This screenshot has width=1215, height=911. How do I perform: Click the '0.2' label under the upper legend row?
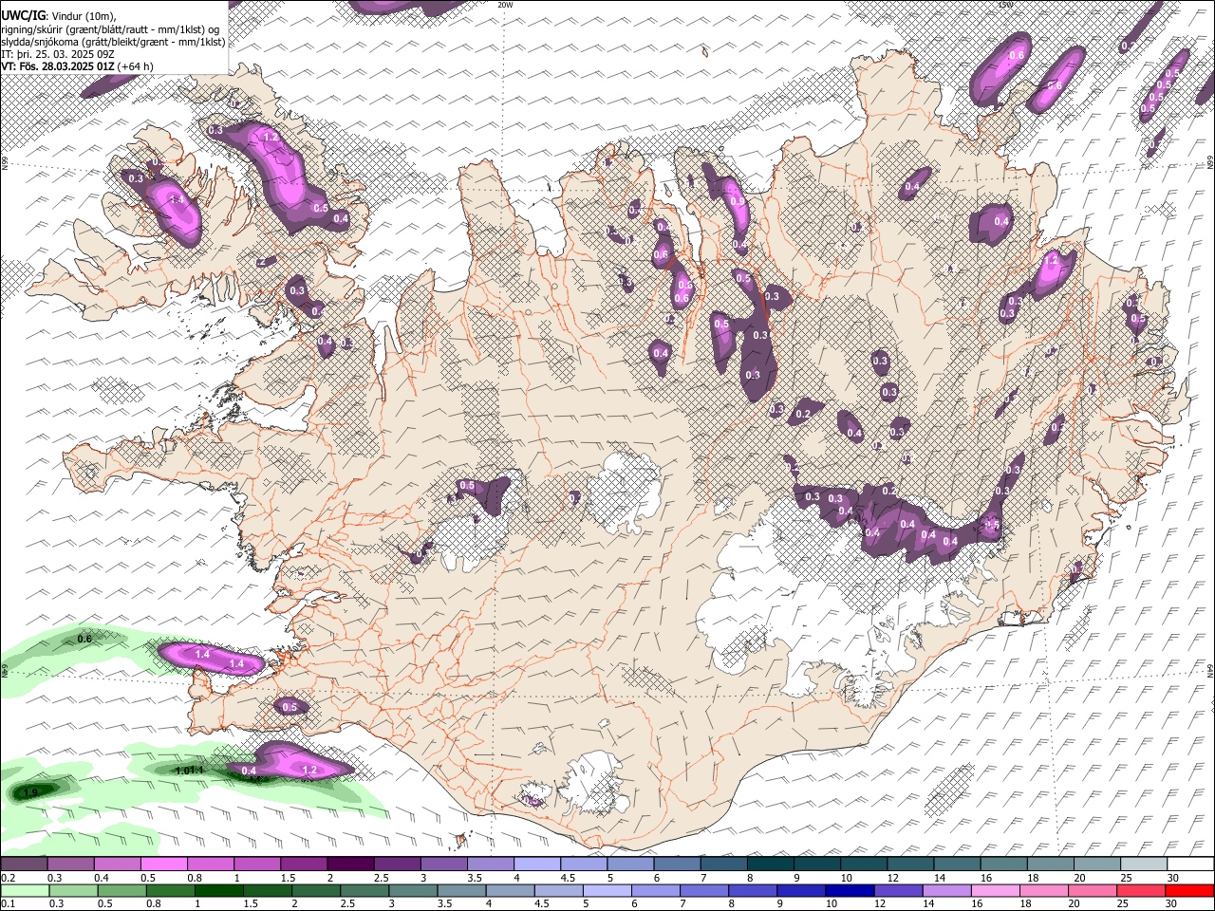pyautogui.click(x=8, y=878)
